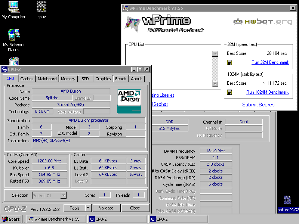
Task: Click the Channel # value Dual
Action: 244,122
